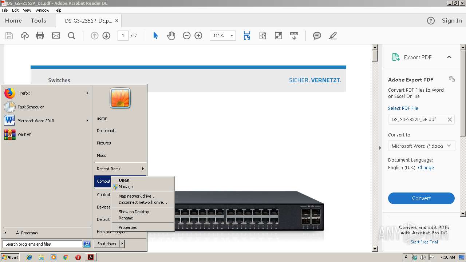Activate the Hand pan tool
Screen dimensions: 466x262
(171, 36)
